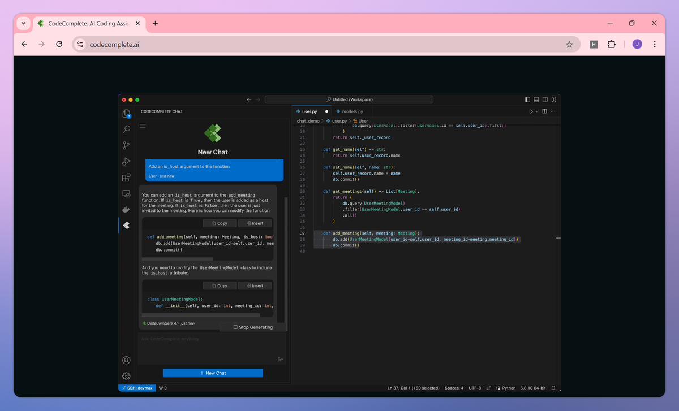
Task: Toggle the bottom panel layout icon
Action: 536,99
